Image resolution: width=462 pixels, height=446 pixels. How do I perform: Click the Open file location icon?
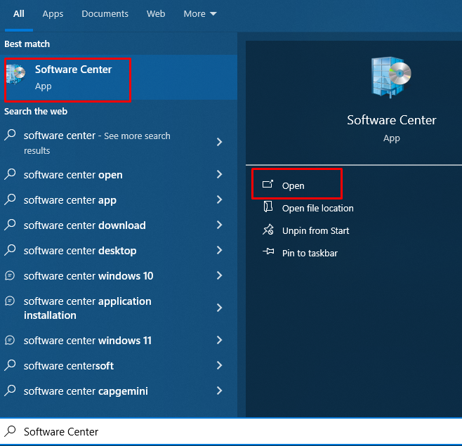click(268, 206)
